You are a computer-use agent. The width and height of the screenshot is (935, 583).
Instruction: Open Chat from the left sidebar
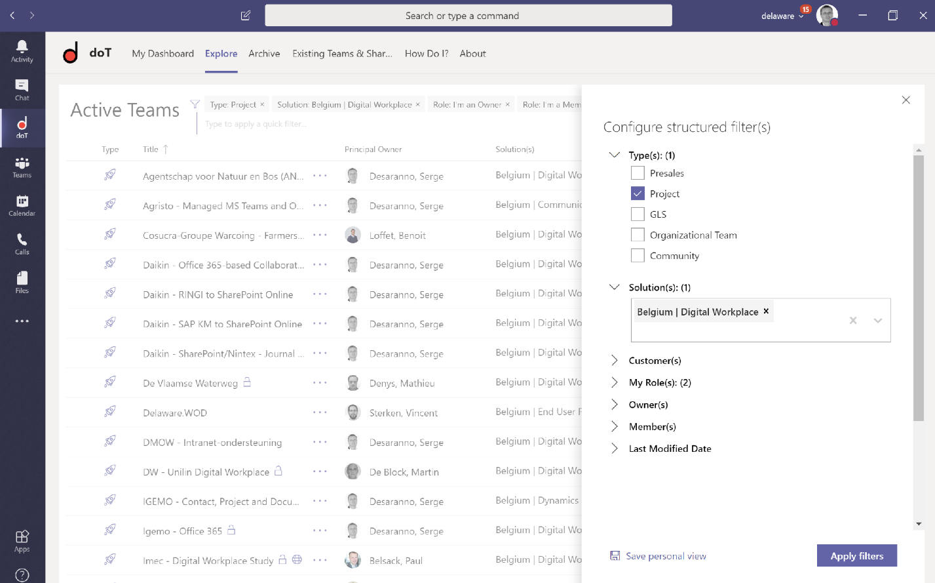point(22,89)
